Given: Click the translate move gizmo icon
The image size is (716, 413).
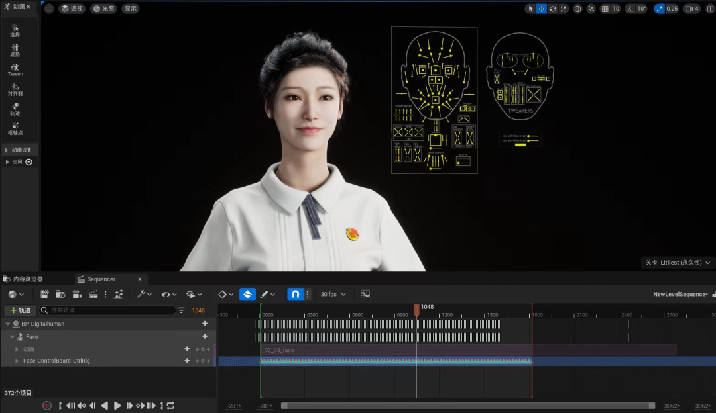Looking at the screenshot, I should [x=542, y=9].
